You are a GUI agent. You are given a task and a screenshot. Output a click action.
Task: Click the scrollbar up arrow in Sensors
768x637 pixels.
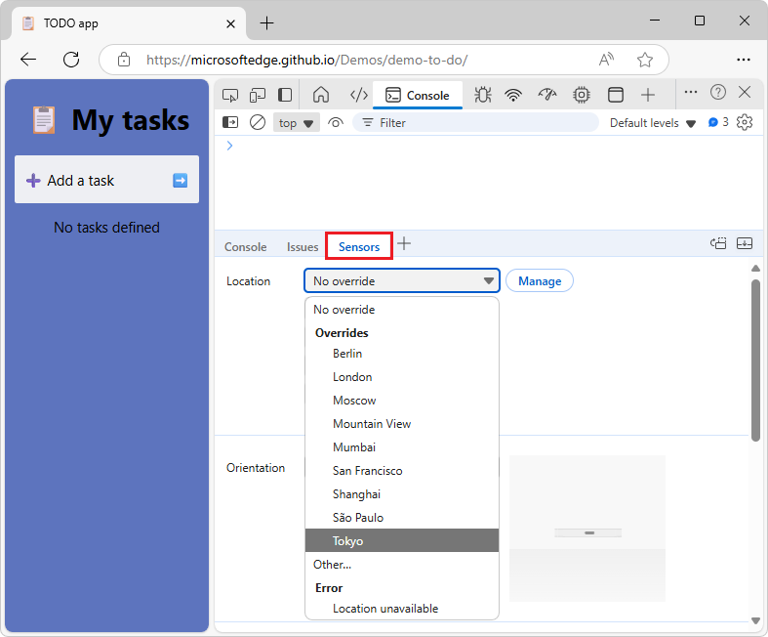coord(755,269)
